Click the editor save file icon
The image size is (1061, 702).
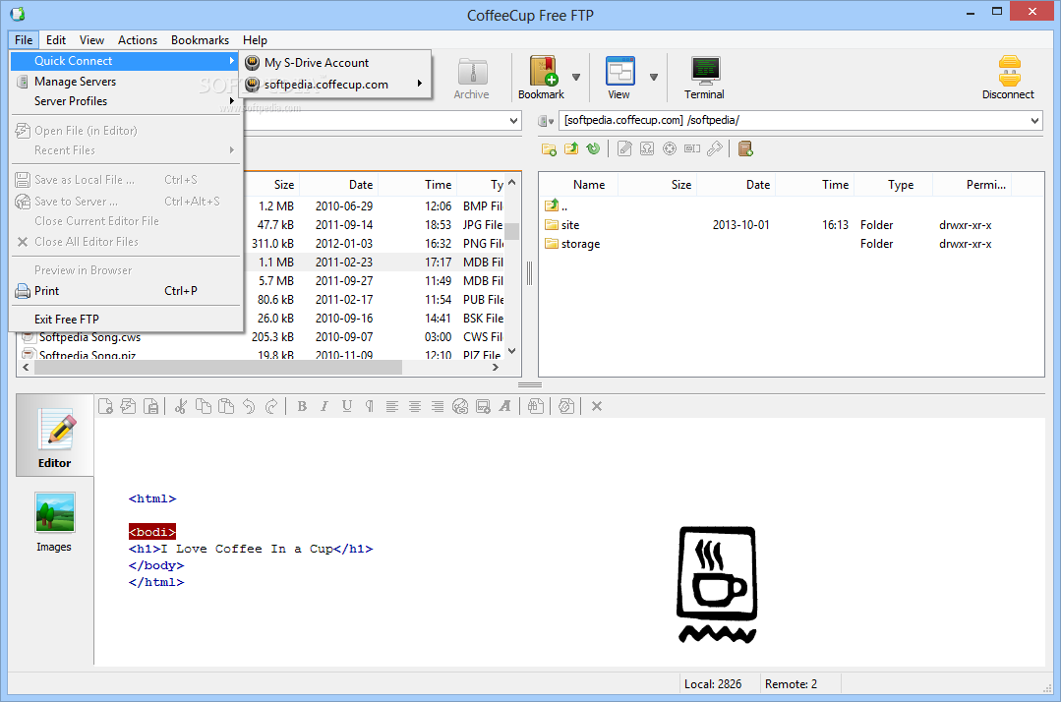pos(150,406)
